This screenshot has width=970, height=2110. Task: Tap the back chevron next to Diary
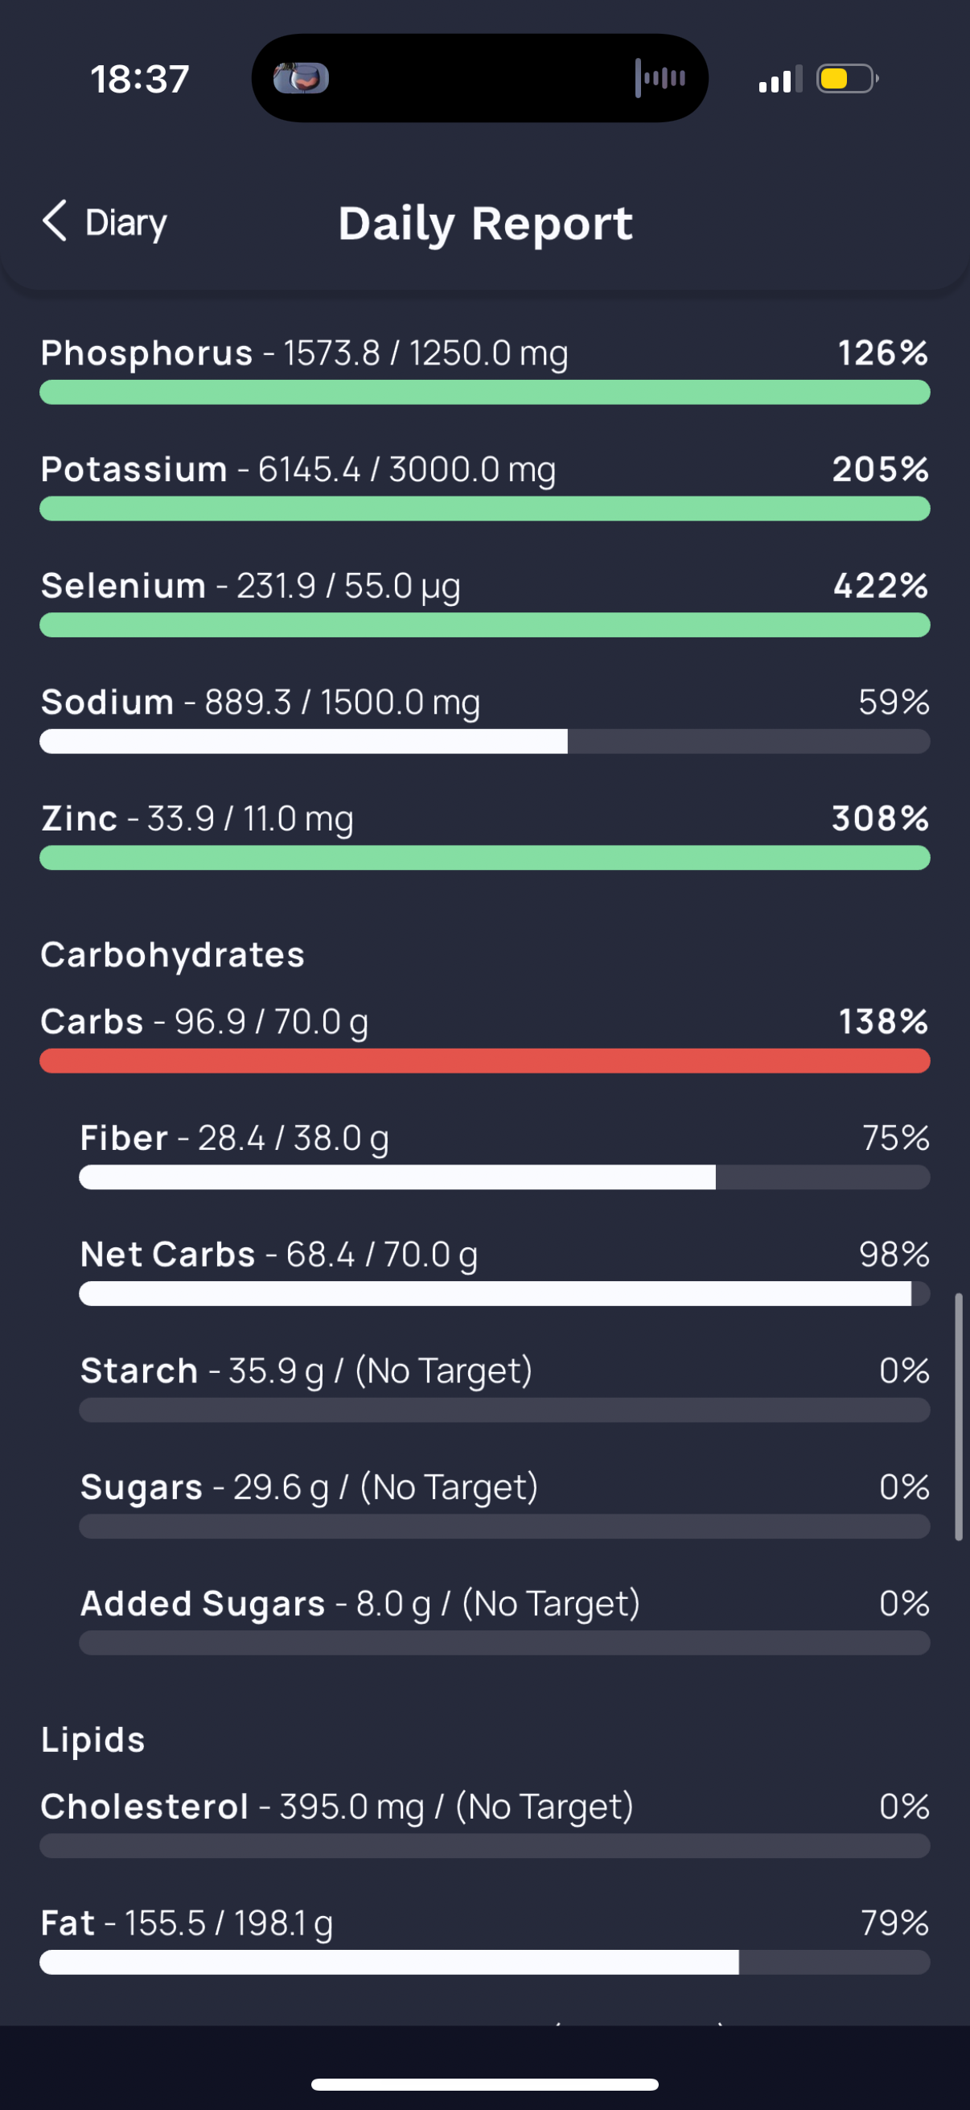[x=55, y=221]
